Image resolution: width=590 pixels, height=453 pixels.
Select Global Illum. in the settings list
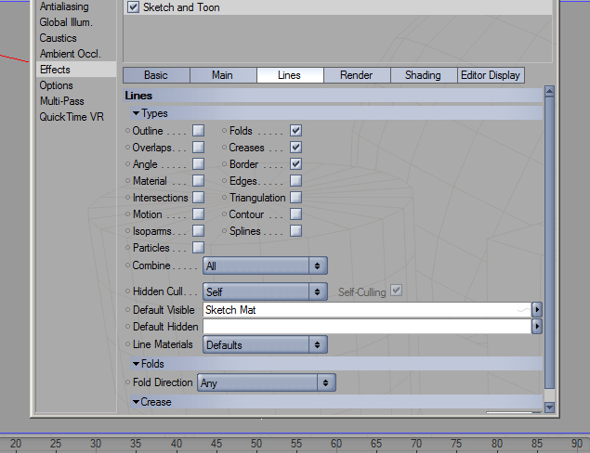(x=66, y=22)
